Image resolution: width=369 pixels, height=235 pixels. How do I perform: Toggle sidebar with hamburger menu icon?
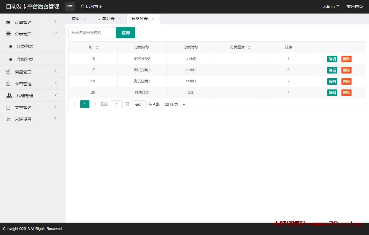[70, 7]
